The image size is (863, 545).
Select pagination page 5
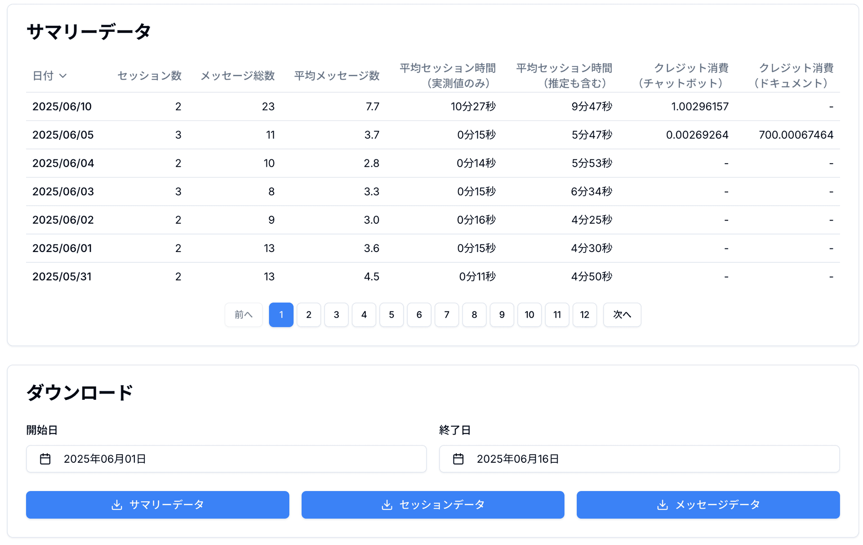391,315
